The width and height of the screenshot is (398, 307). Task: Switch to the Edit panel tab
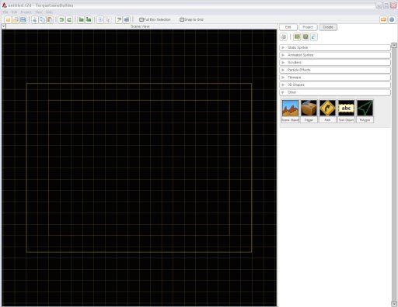(288, 27)
